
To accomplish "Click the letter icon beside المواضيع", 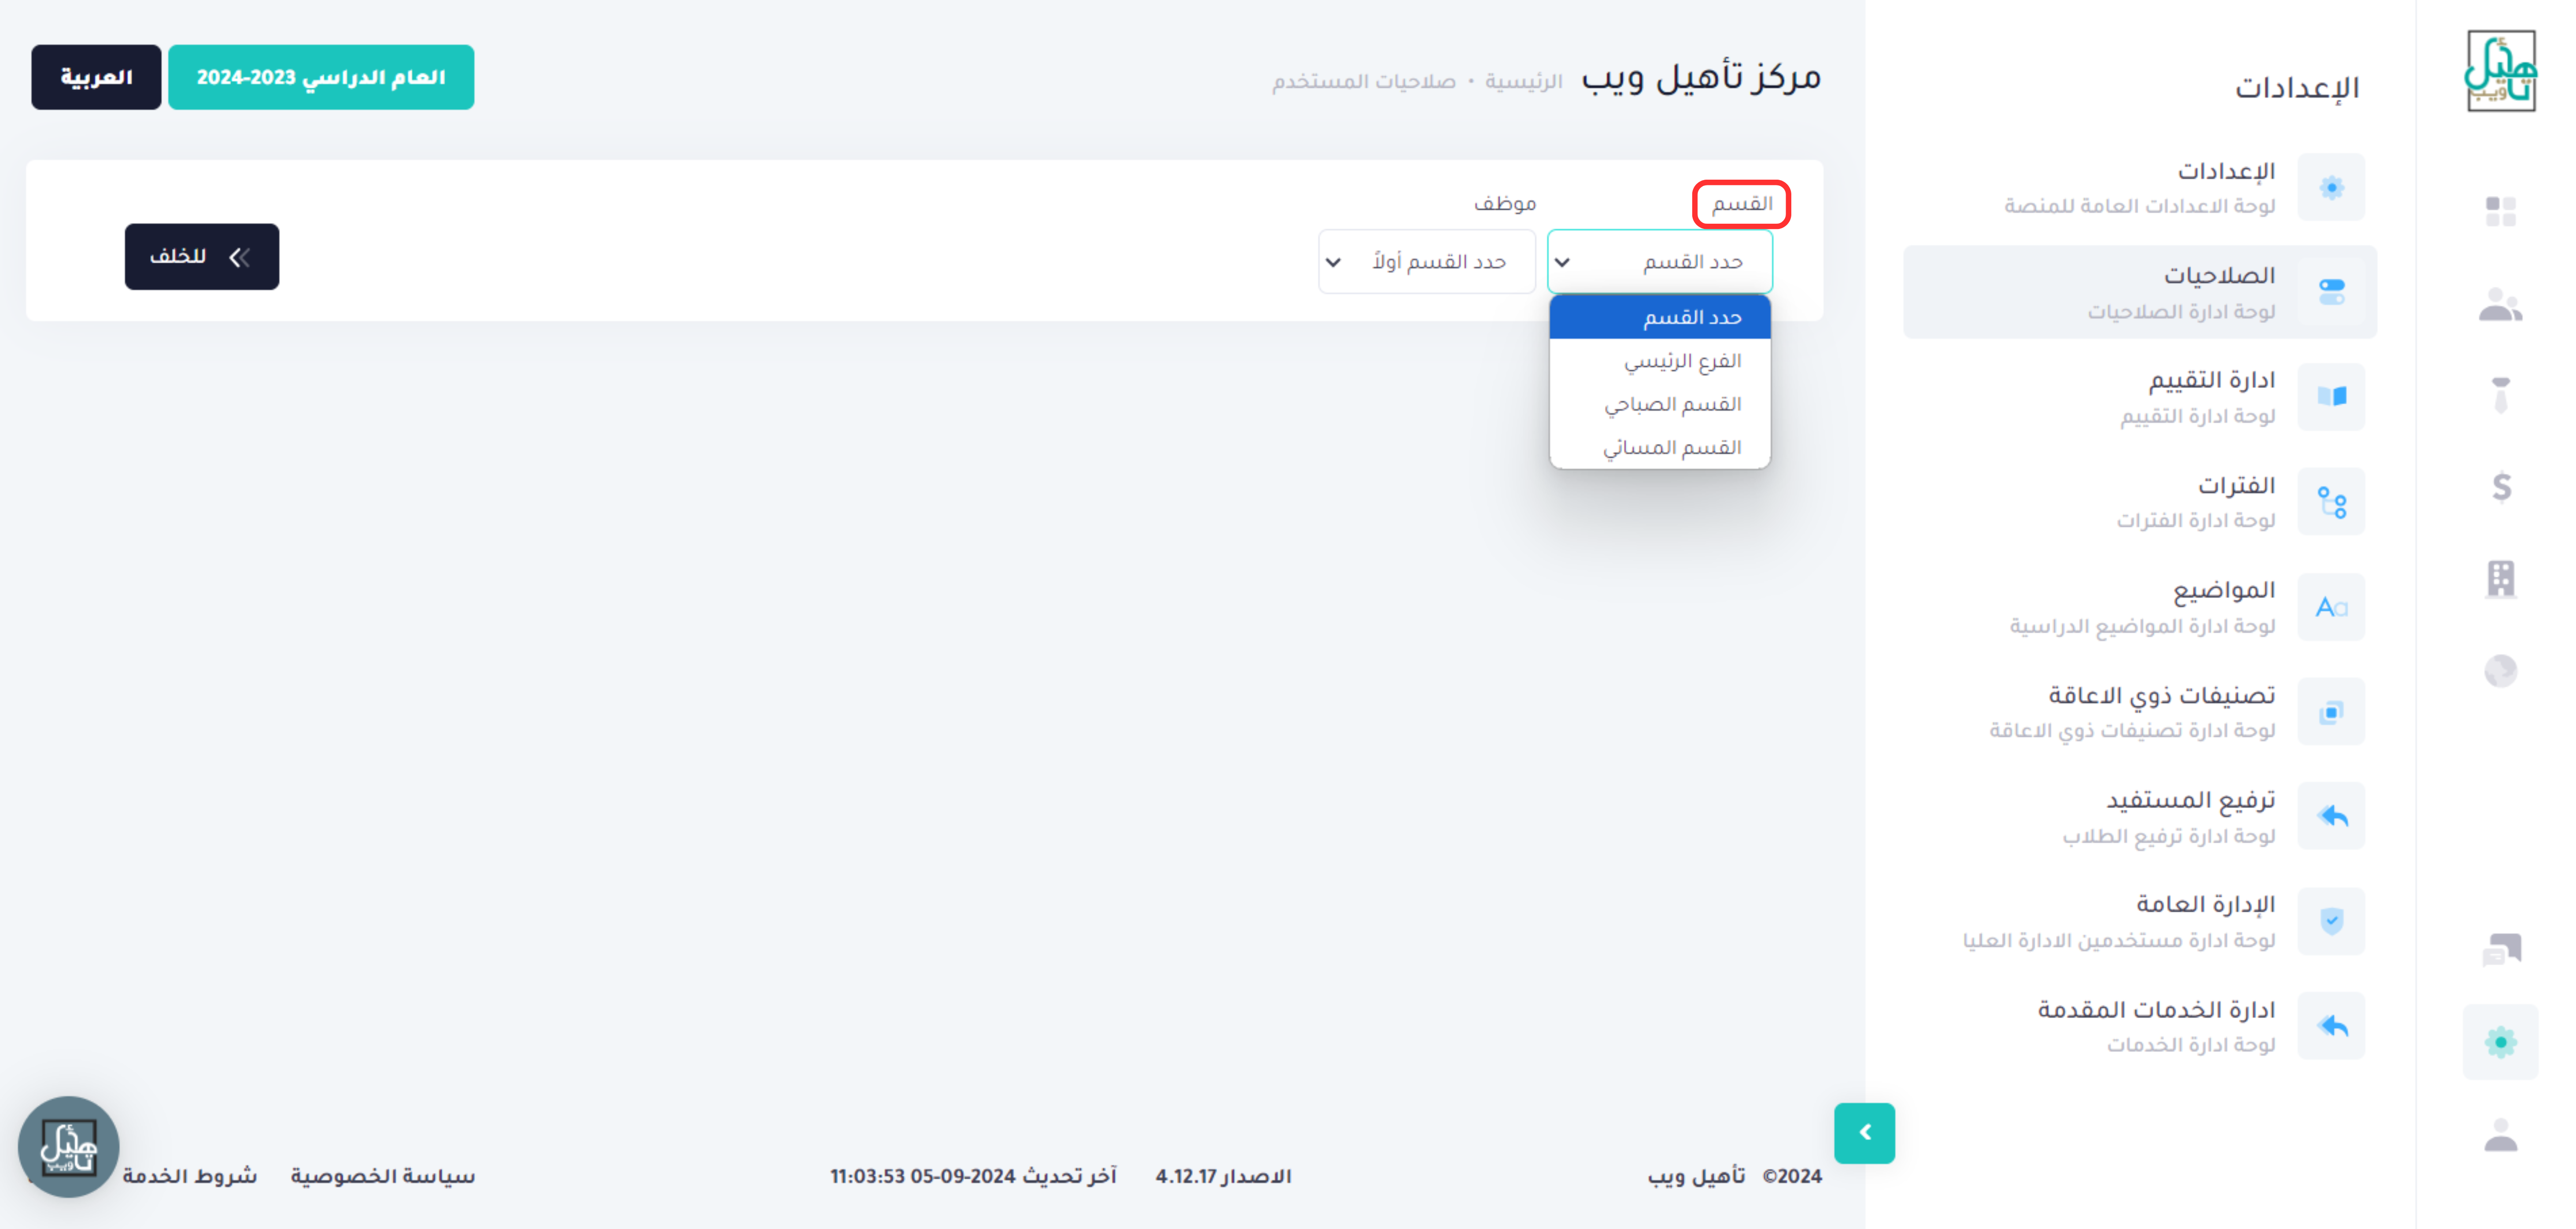I will (2331, 607).
